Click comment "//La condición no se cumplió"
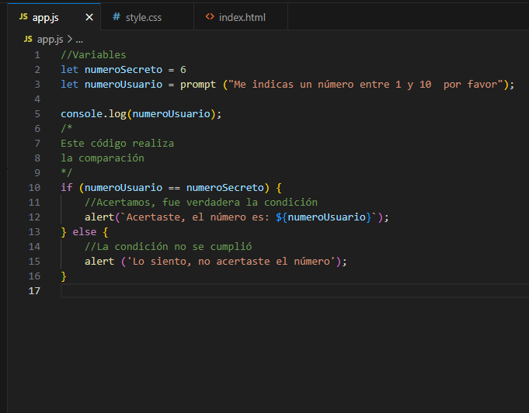 [168, 246]
